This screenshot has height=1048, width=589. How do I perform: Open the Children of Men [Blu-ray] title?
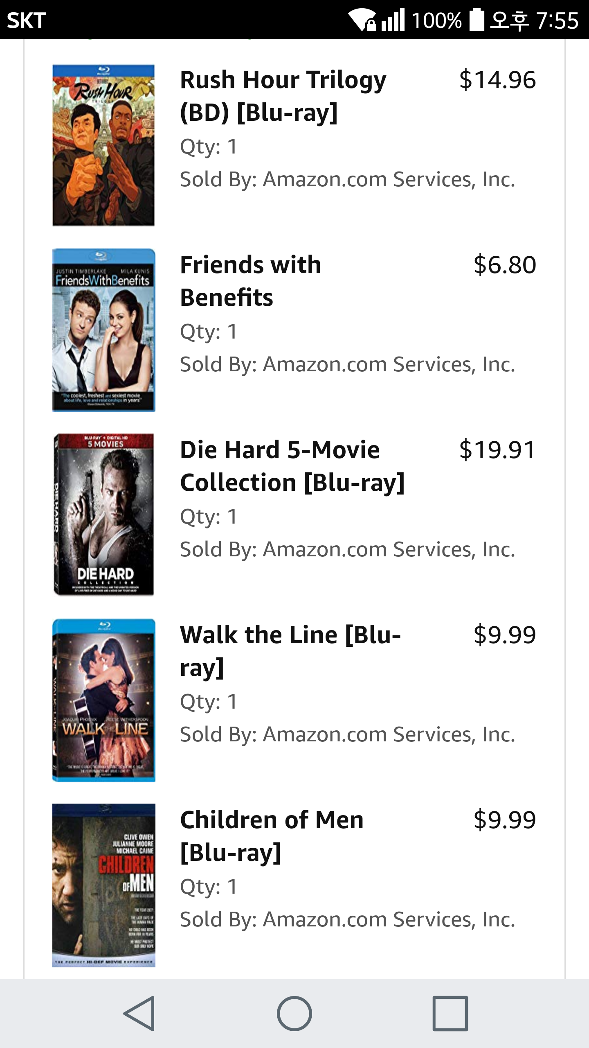click(x=272, y=836)
